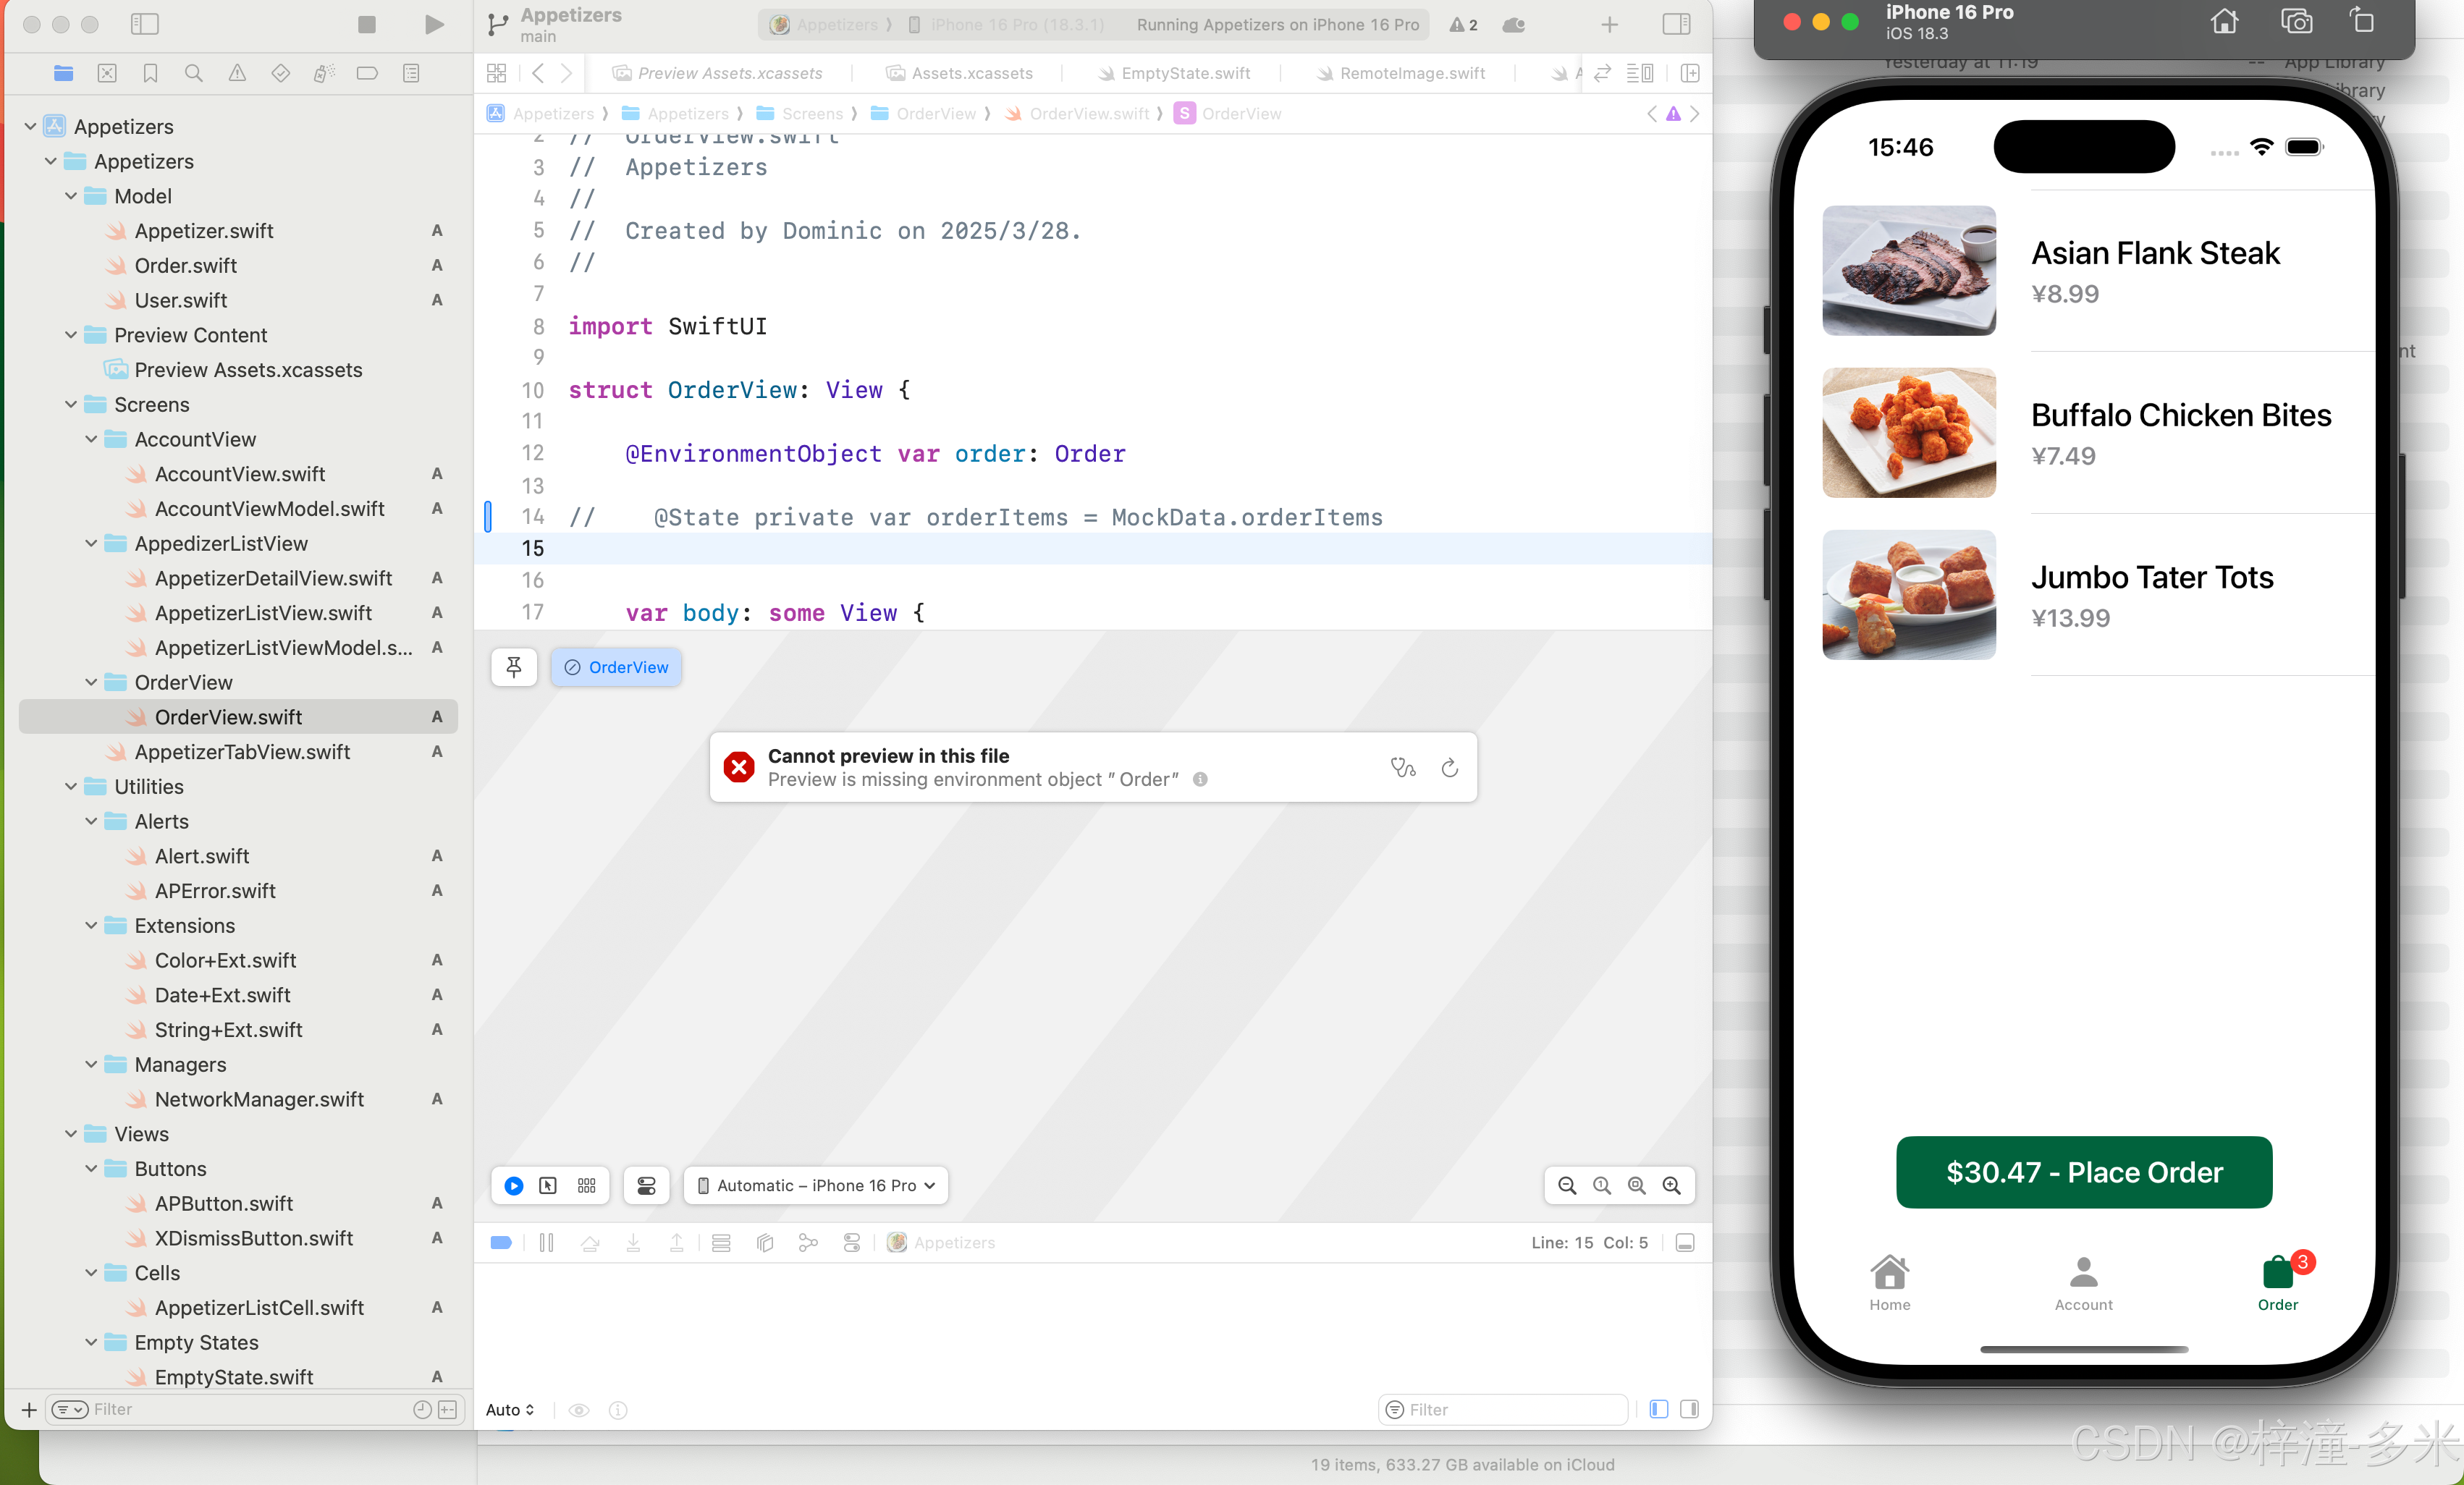
Task: Collapse the Utilities folder
Action: pos(71,787)
